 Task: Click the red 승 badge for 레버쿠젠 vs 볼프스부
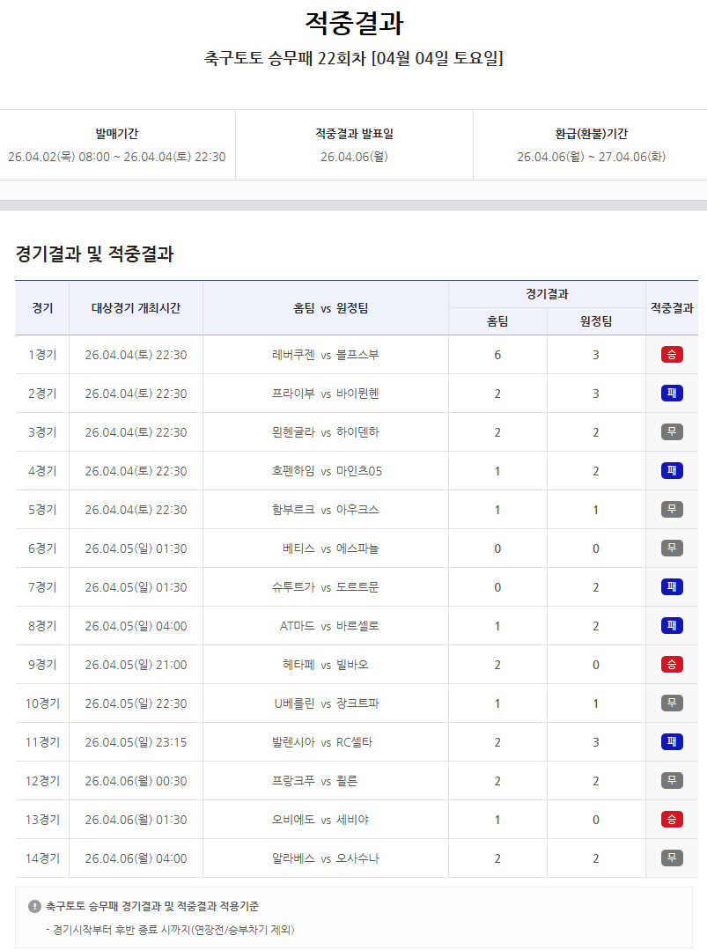[x=672, y=354]
